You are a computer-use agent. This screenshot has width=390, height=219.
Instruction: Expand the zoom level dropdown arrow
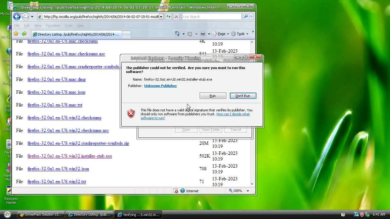click(248, 191)
